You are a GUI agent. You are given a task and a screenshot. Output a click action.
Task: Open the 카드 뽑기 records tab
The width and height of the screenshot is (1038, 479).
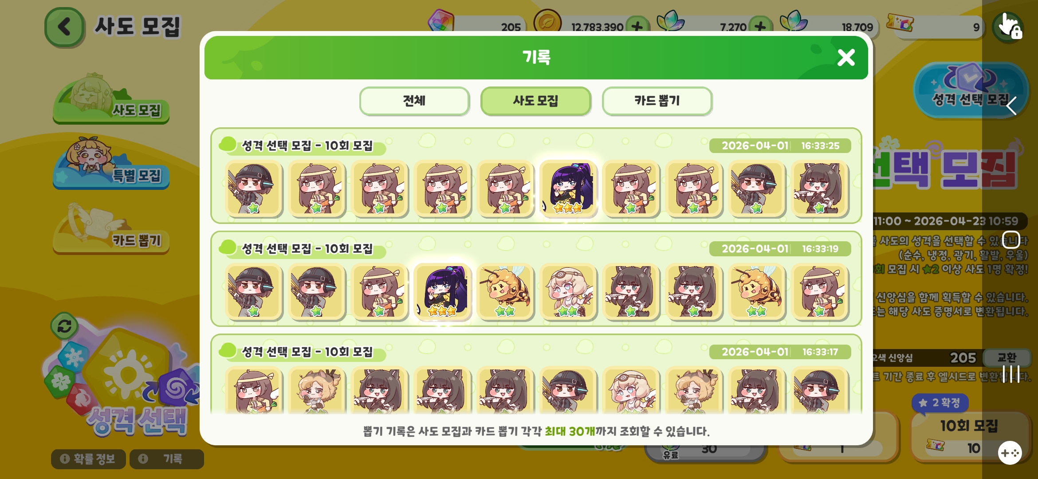click(657, 101)
